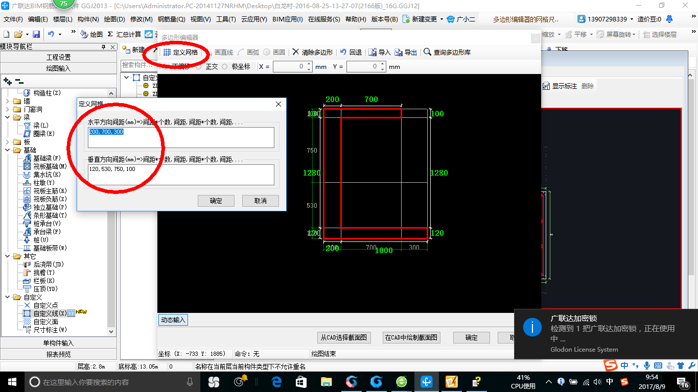This screenshot has height=392, width=698.
Task: Click horizontal spacing field with 200,700,300
Action: tap(181, 137)
